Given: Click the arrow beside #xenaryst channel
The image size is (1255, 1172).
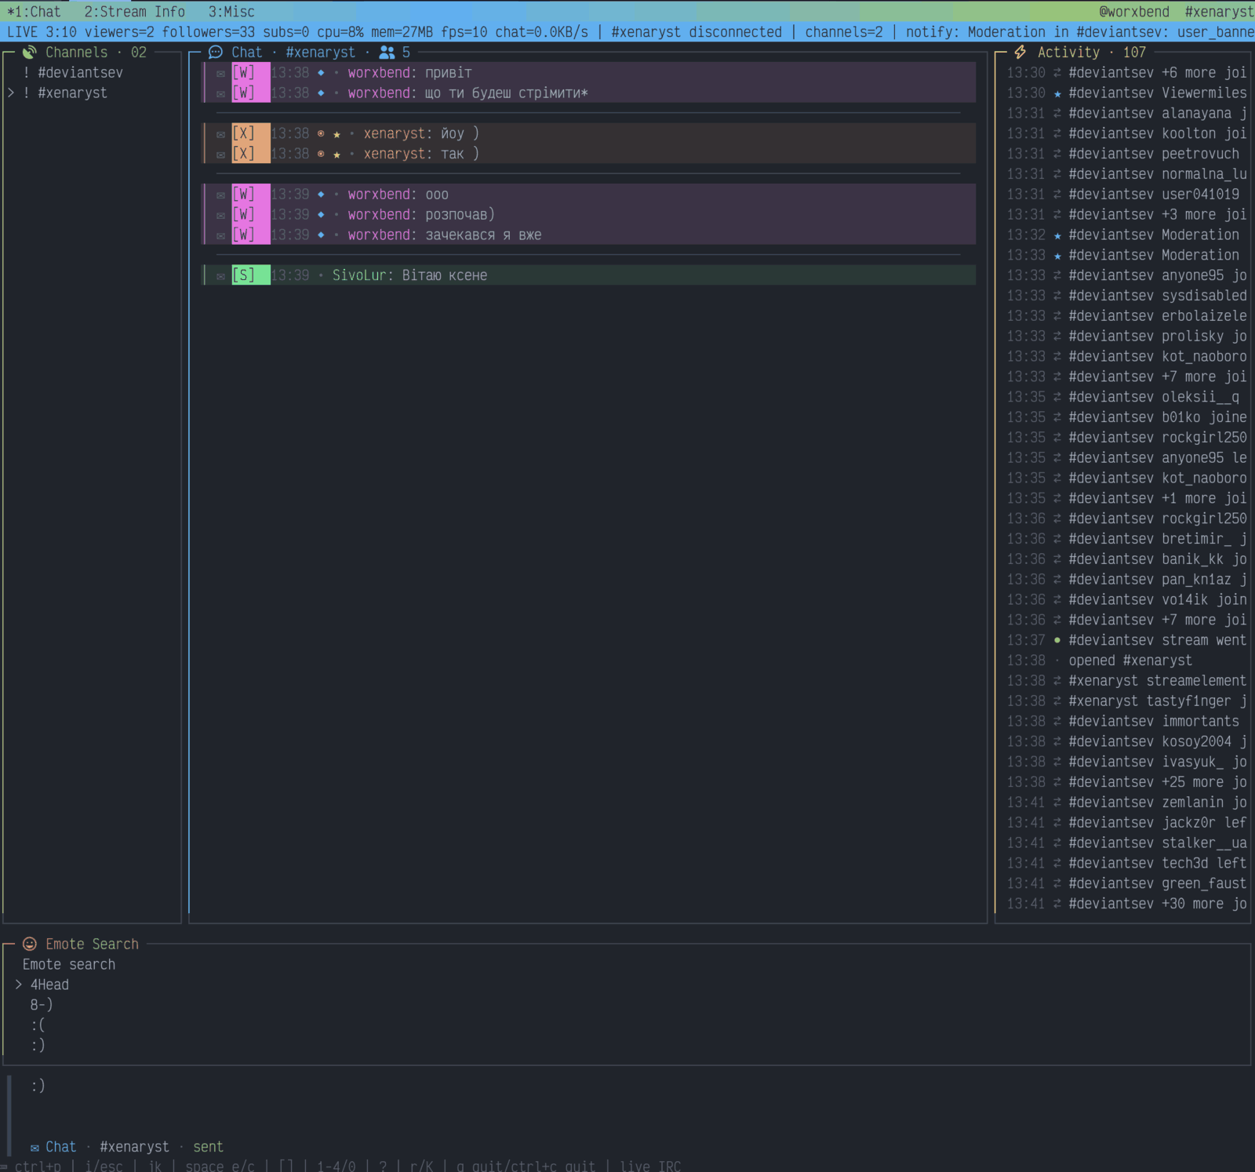Looking at the screenshot, I should pos(11,93).
